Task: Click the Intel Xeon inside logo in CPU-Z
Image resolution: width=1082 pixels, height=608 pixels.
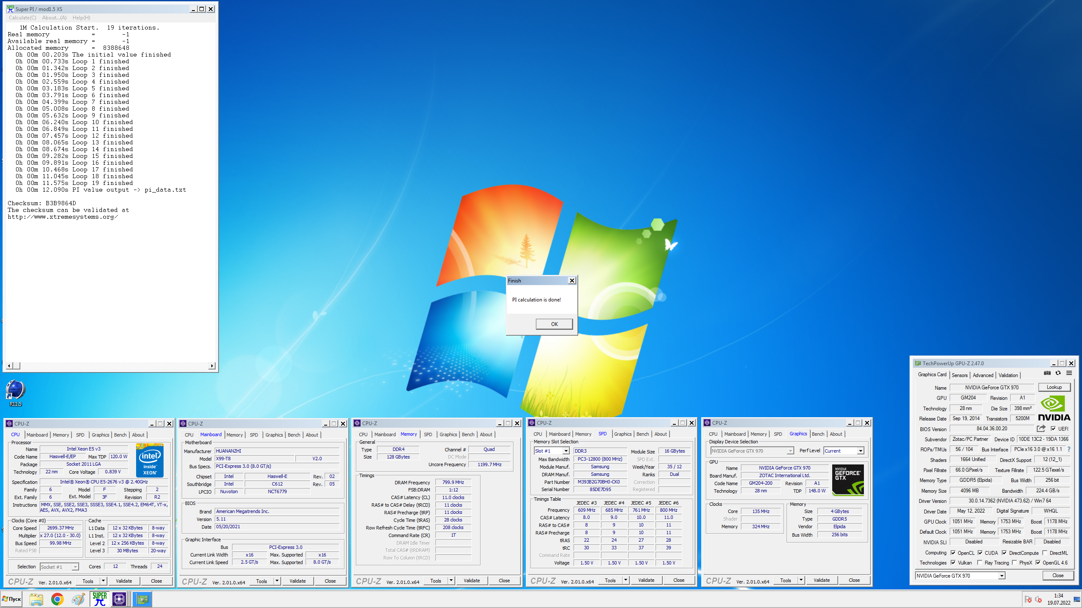Action: pyautogui.click(x=150, y=460)
